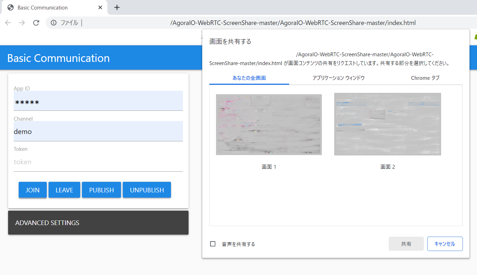
Task: Click the Channel field containing demo
Action: point(98,131)
